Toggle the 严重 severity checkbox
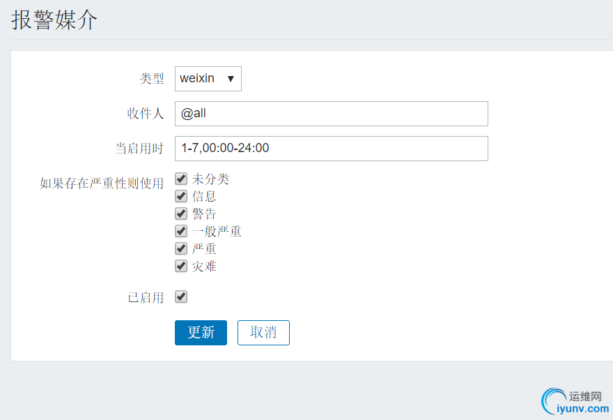This screenshot has height=420, width=613. point(181,248)
